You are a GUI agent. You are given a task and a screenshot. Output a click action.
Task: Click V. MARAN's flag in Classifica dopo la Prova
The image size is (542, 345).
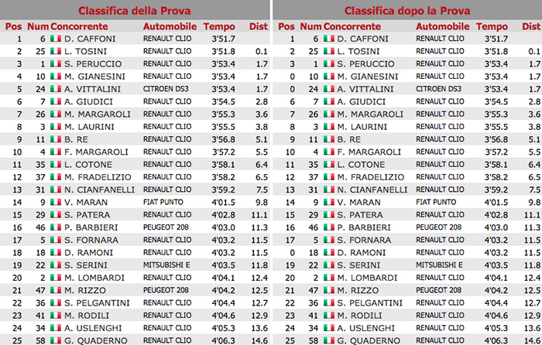coord(329,202)
